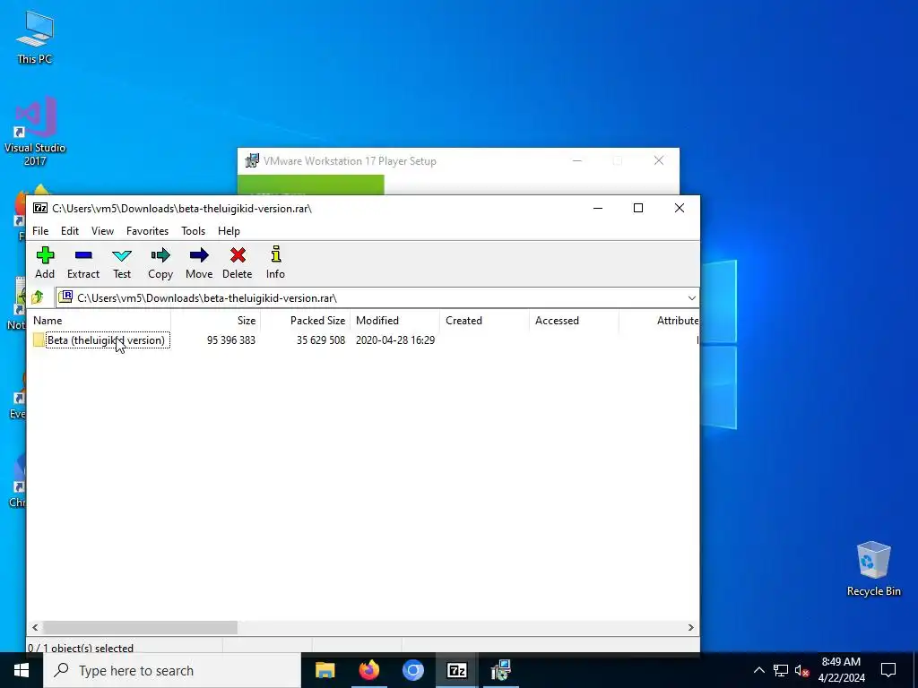
Task: Run Test on the archive
Action: 122,262
